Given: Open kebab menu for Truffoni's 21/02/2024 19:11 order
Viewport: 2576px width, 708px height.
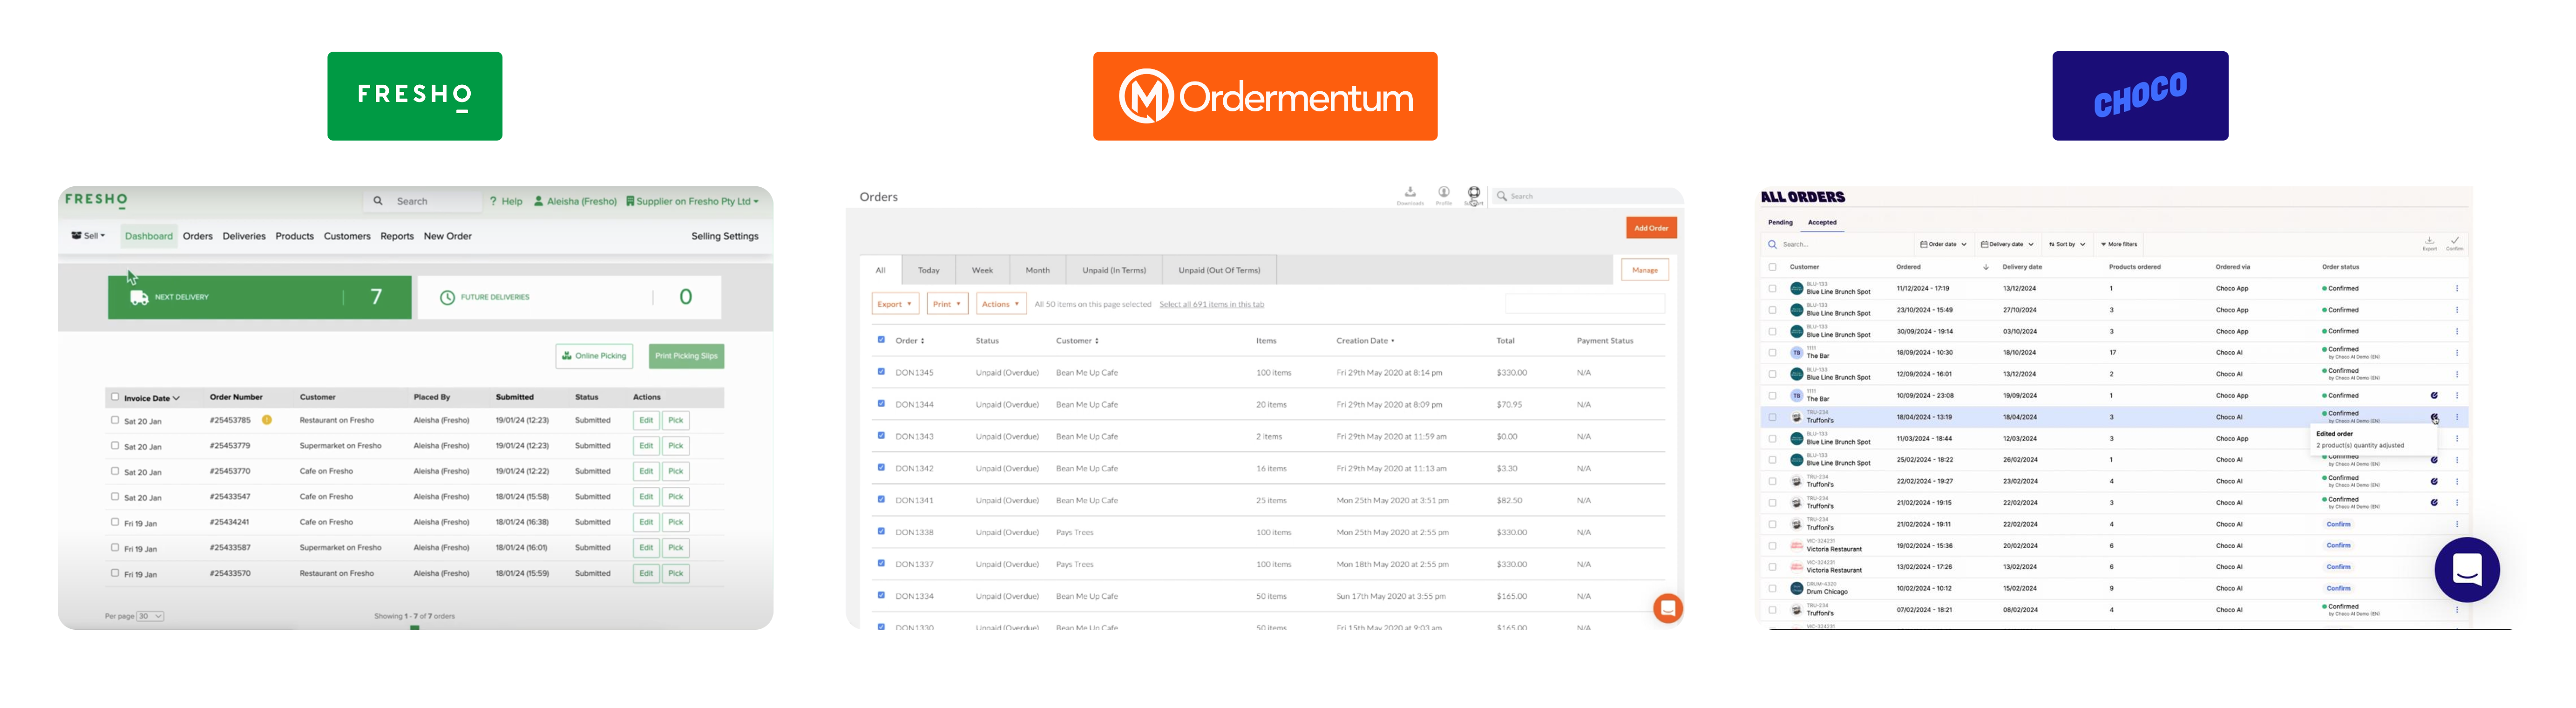Looking at the screenshot, I should point(2456,524).
